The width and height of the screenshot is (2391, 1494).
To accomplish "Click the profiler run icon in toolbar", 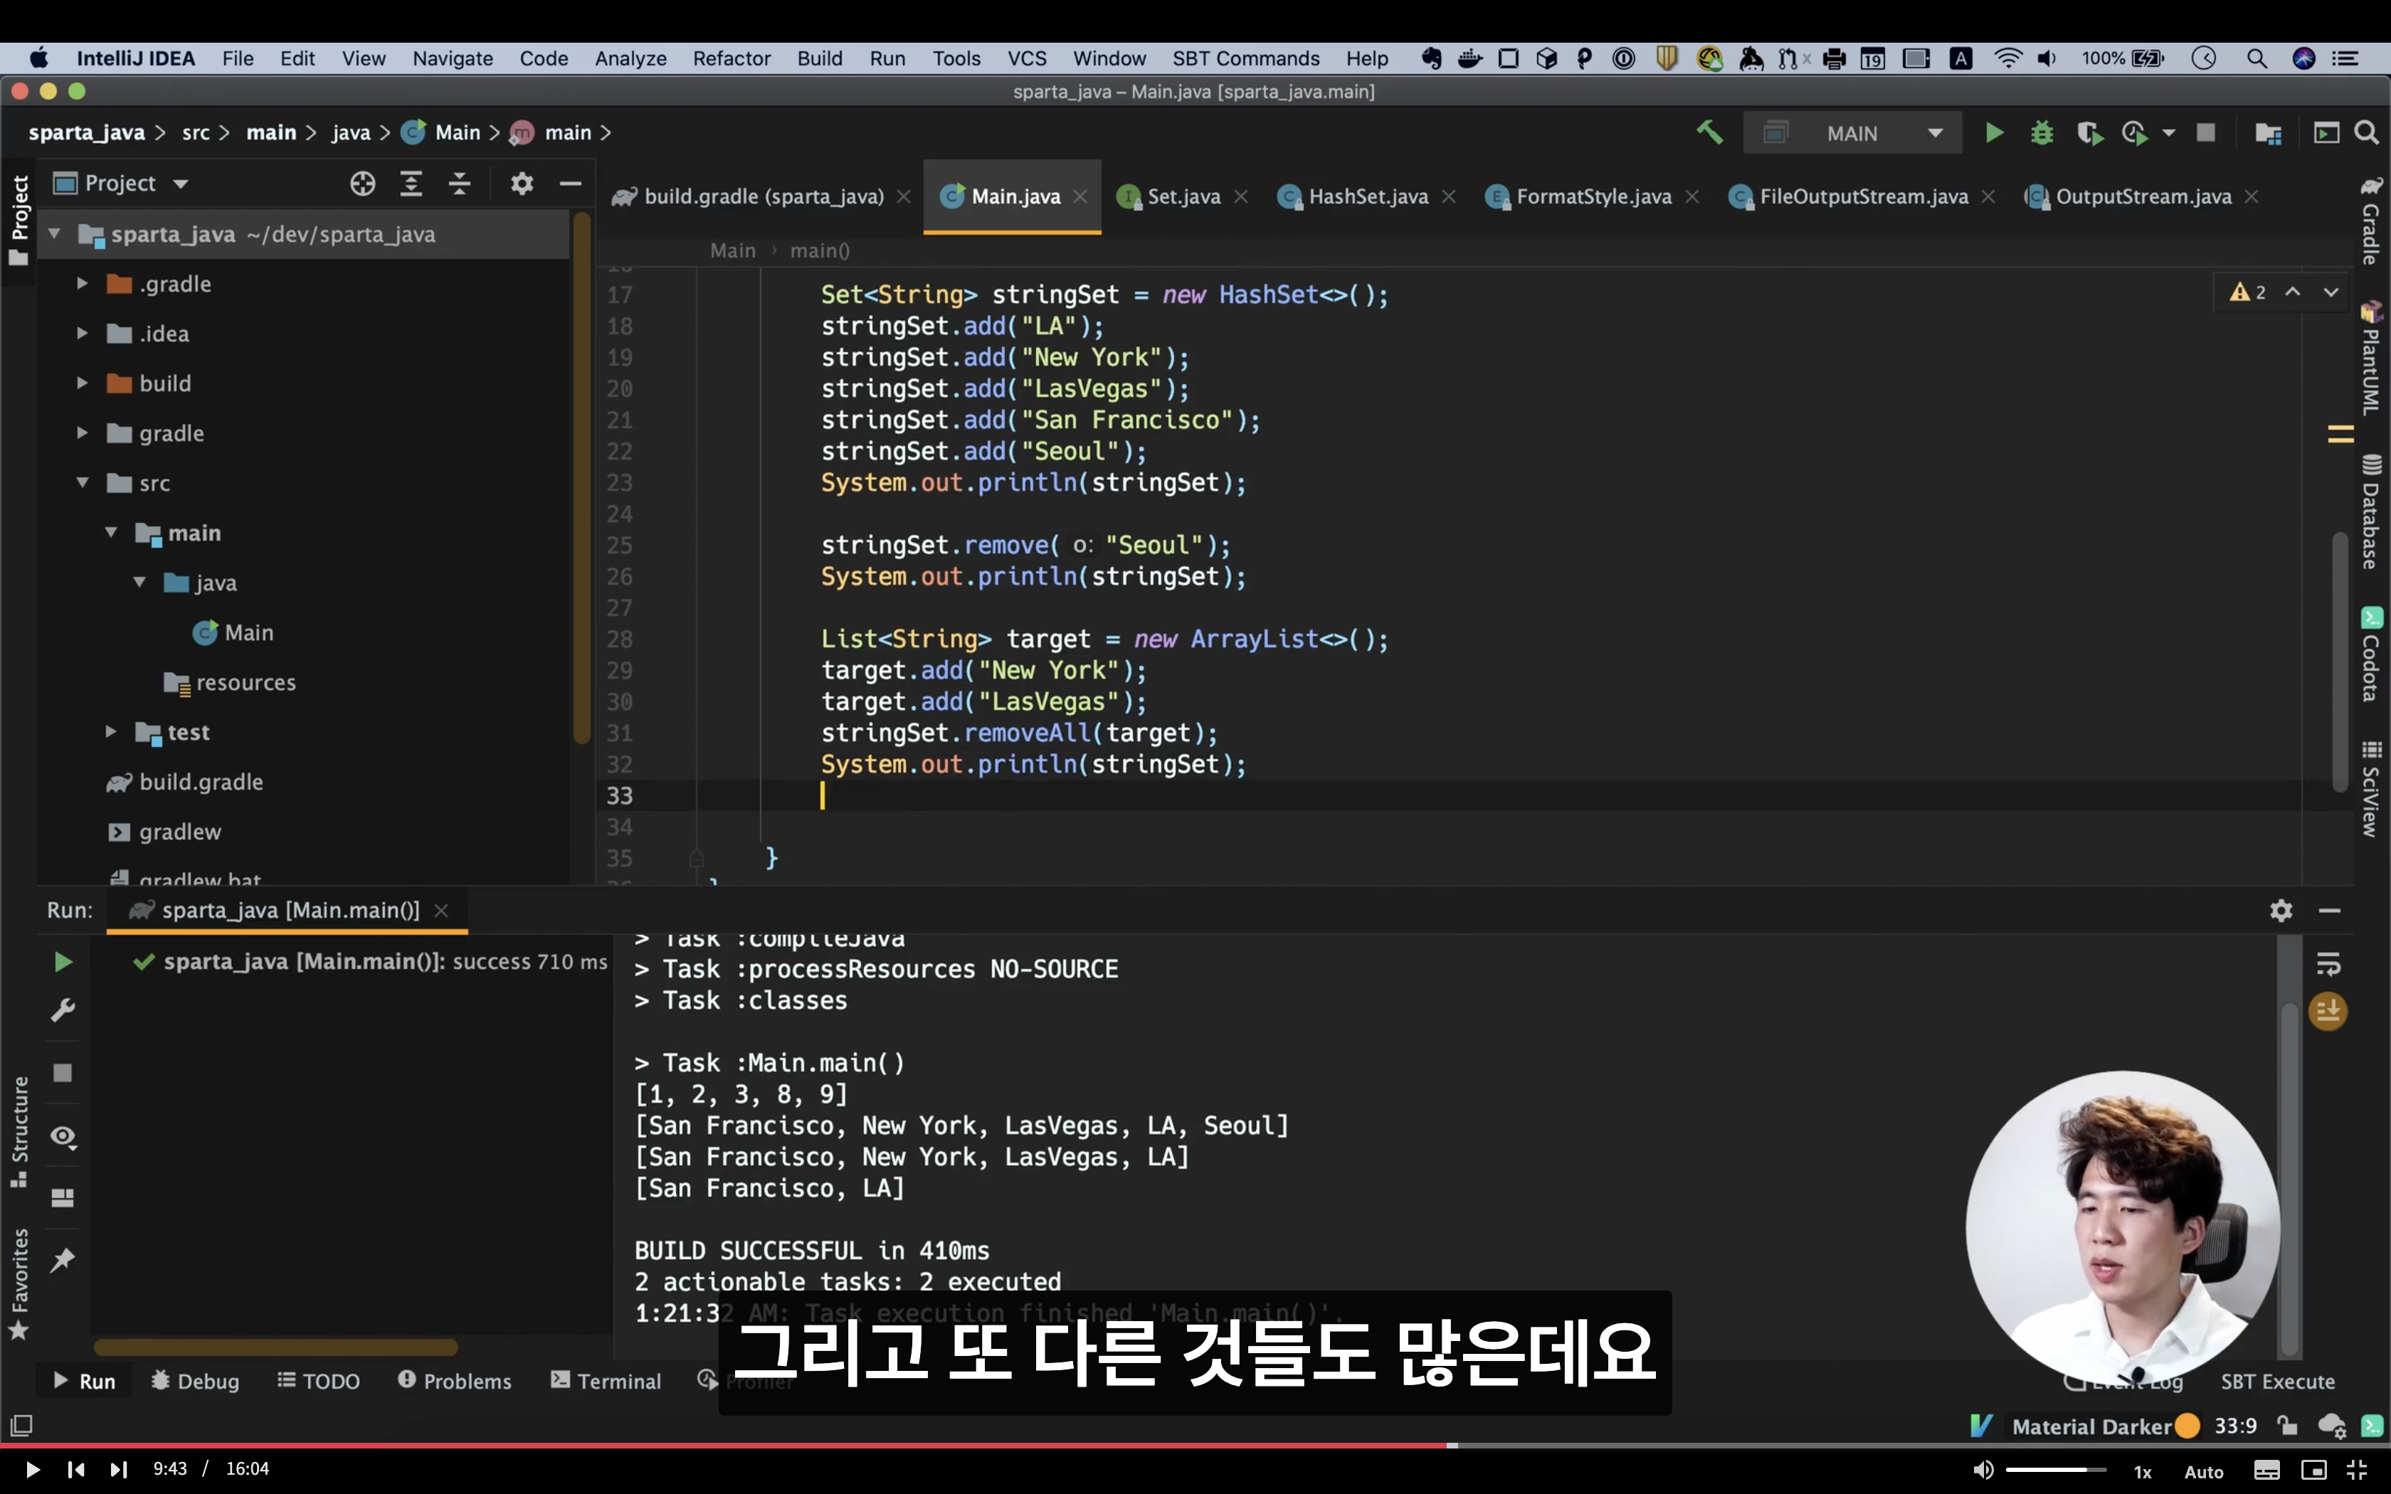I will 2135,132.
